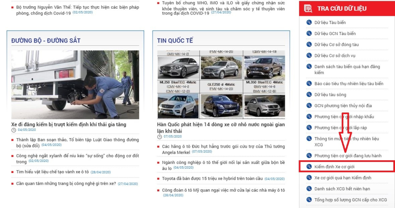Click the search icon beside Tổng hợp số lượng GCN
The width and height of the screenshot is (395, 208).
click(309, 199)
